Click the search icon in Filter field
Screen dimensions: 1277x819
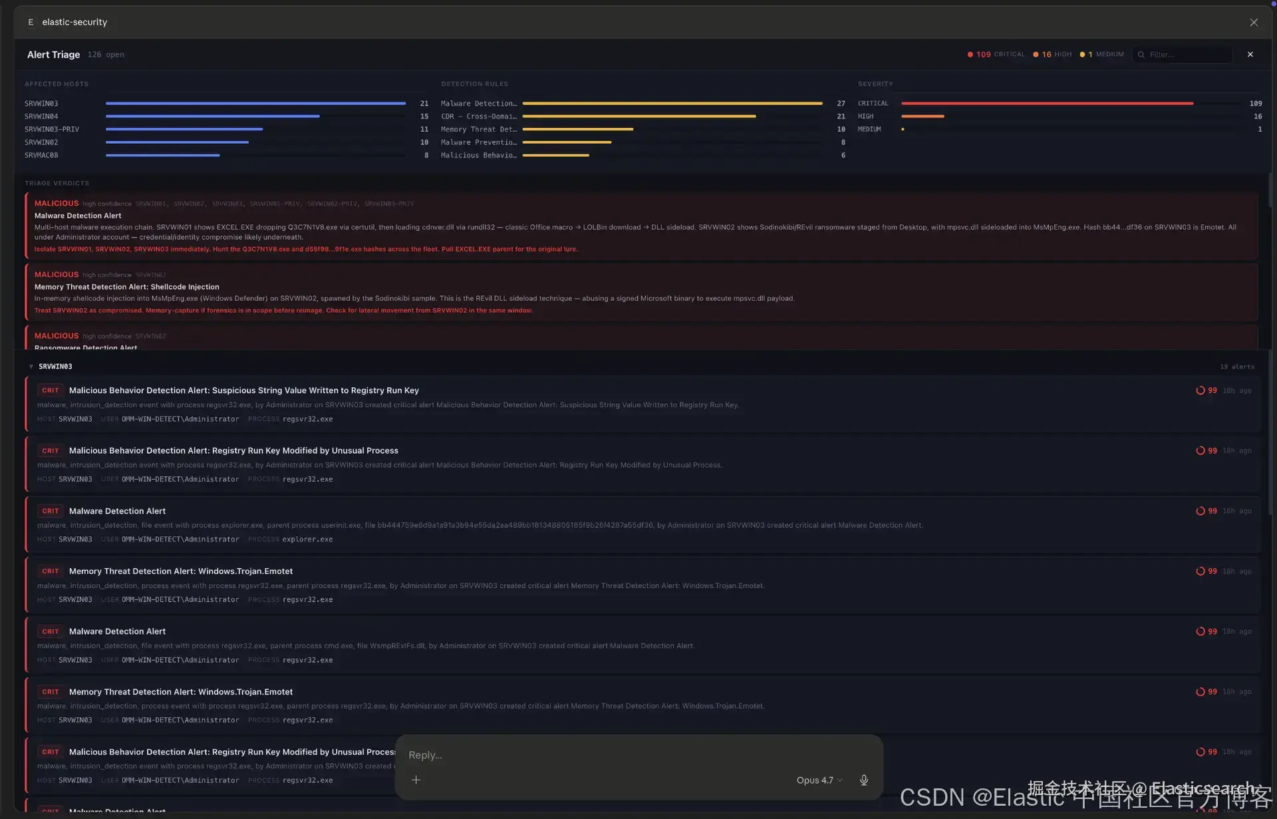(1141, 55)
